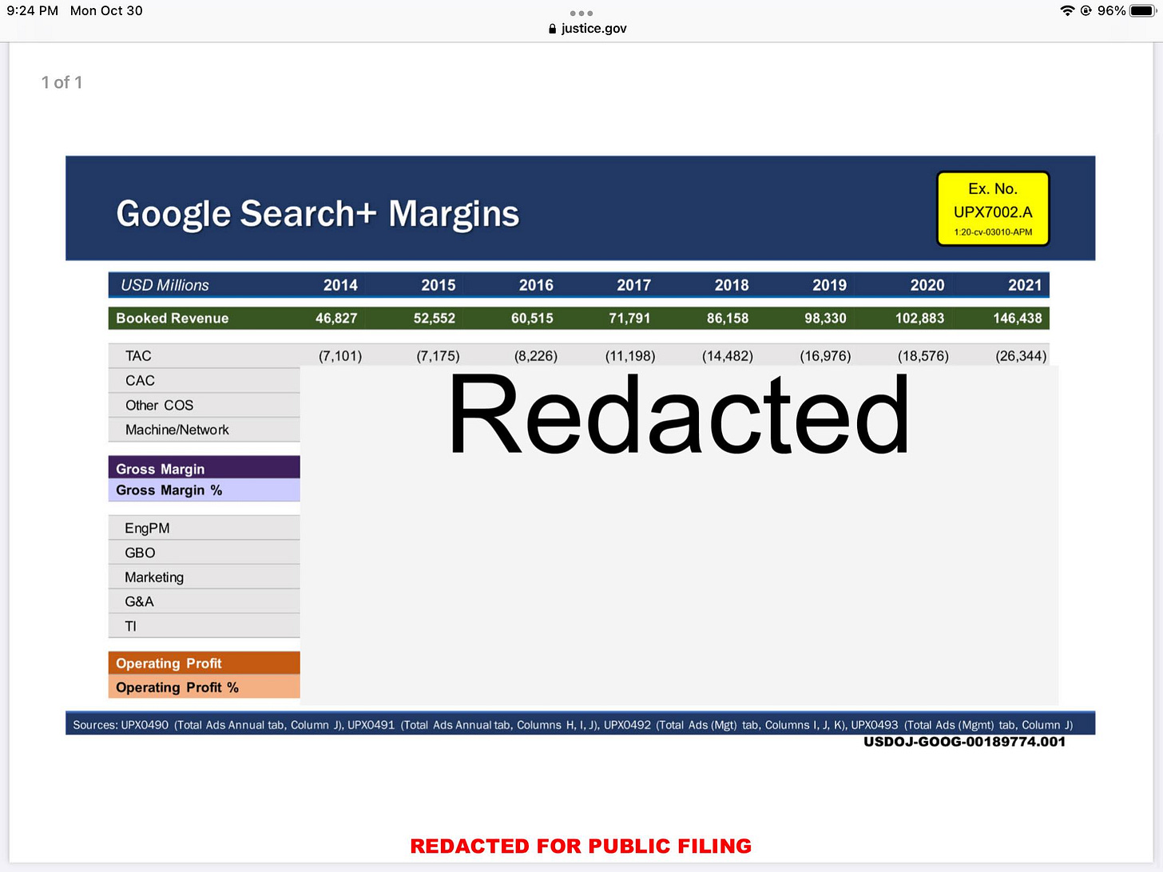Tap the orientation lock status icon
Image resolution: width=1163 pixels, height=872 pixels.
click(x=1086, y=10)
